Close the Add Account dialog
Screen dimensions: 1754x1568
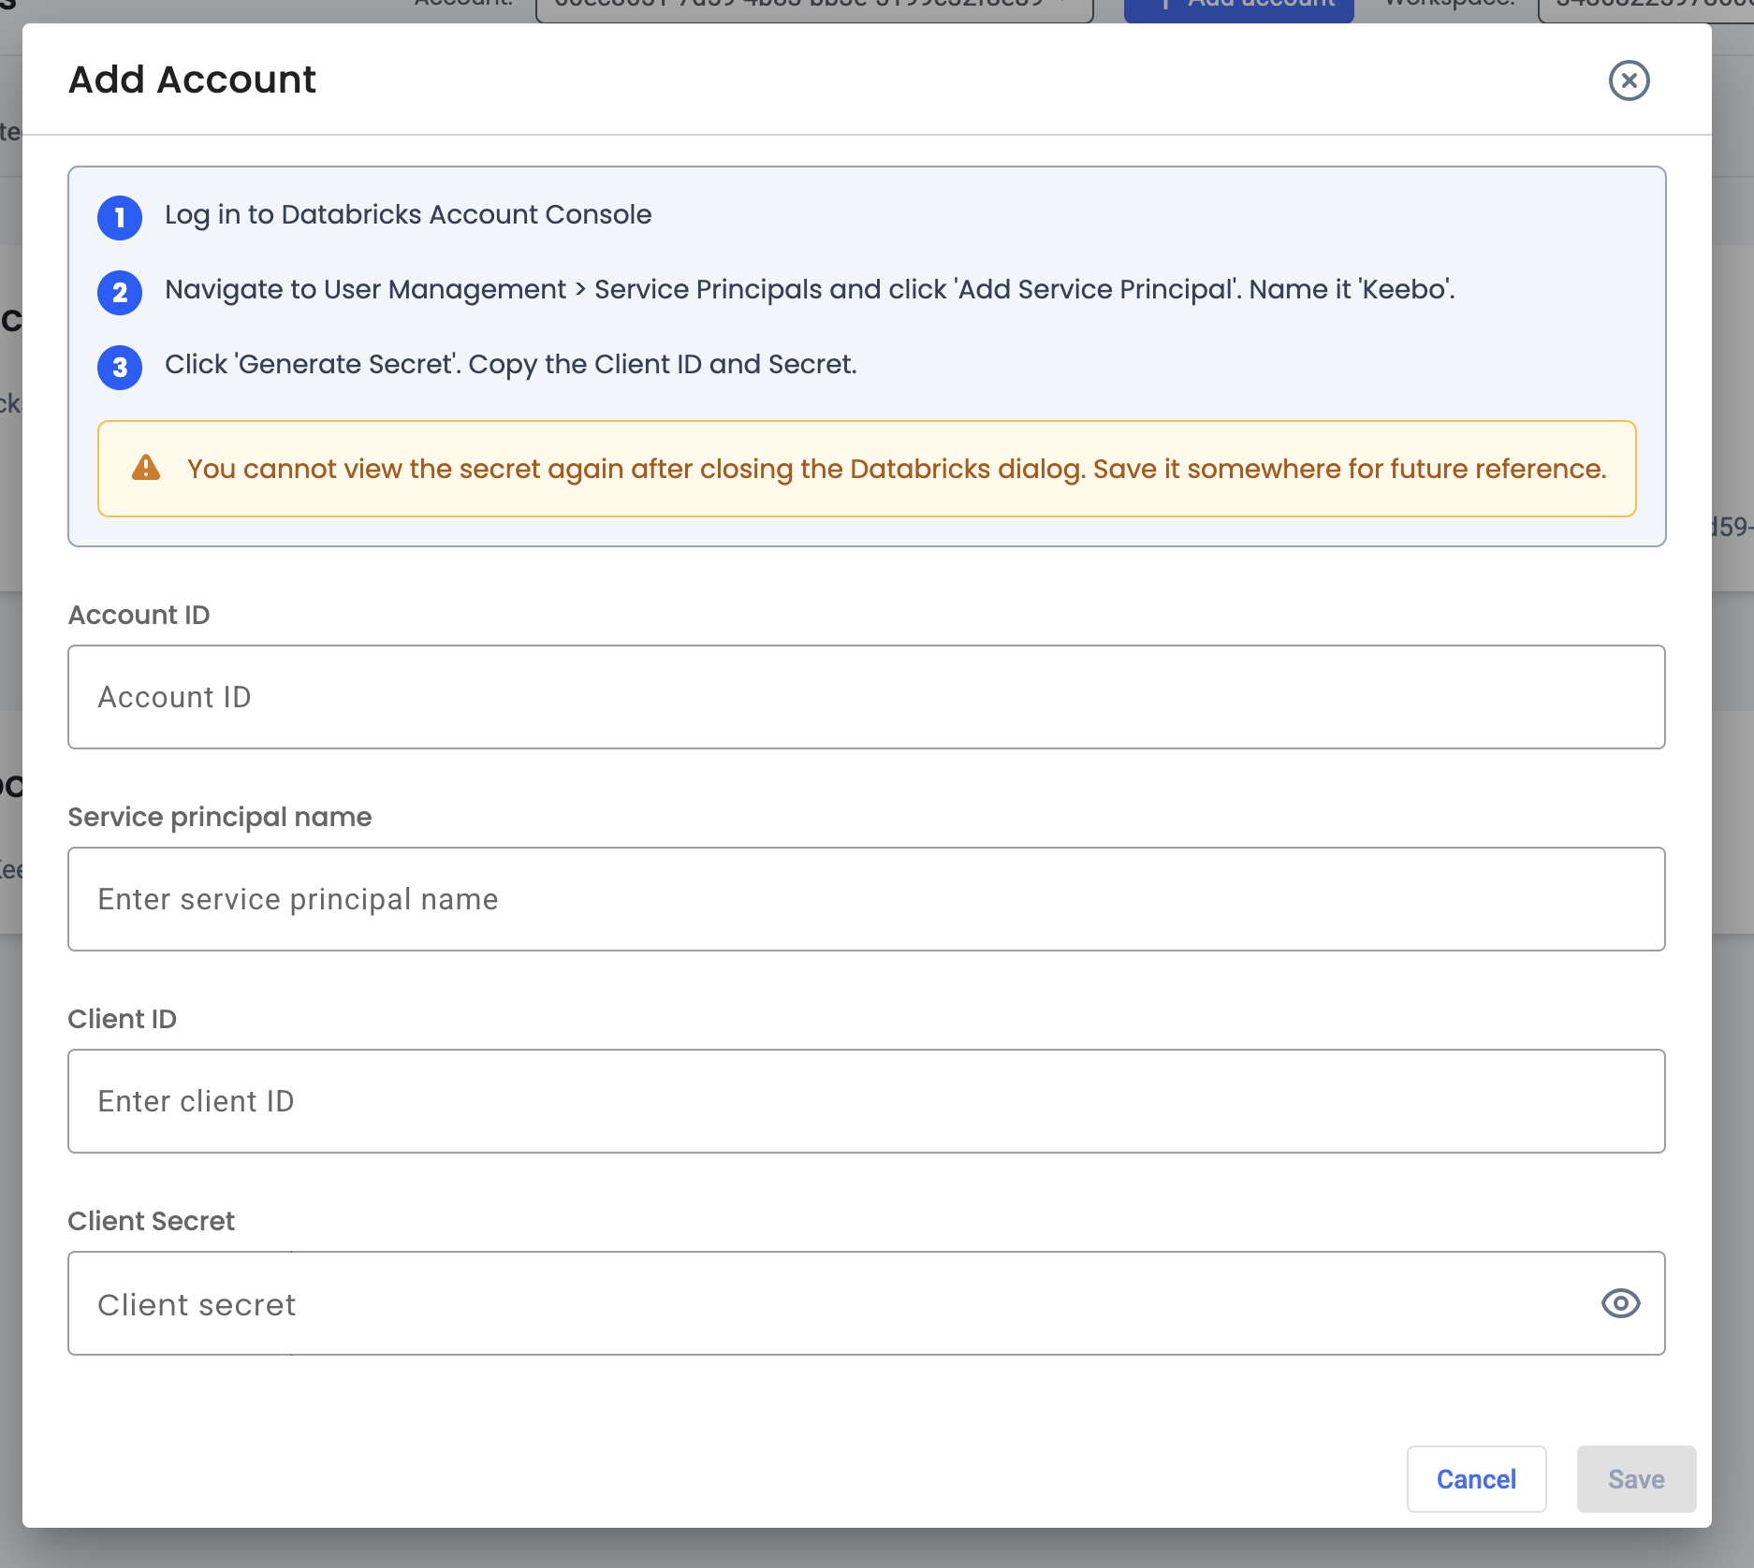(x=1628, y=80)
